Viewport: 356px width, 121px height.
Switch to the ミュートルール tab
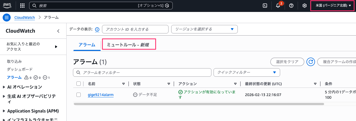127,45
